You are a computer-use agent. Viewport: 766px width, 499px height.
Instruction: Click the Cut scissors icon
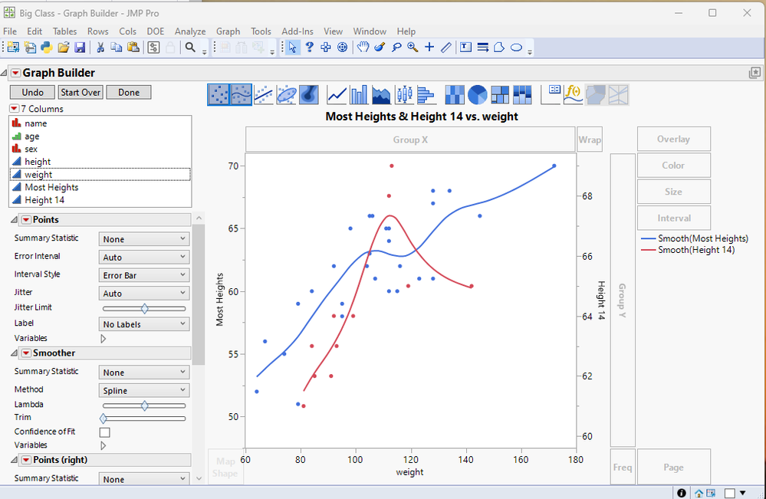pyautogui.click(x=100, y=48)
